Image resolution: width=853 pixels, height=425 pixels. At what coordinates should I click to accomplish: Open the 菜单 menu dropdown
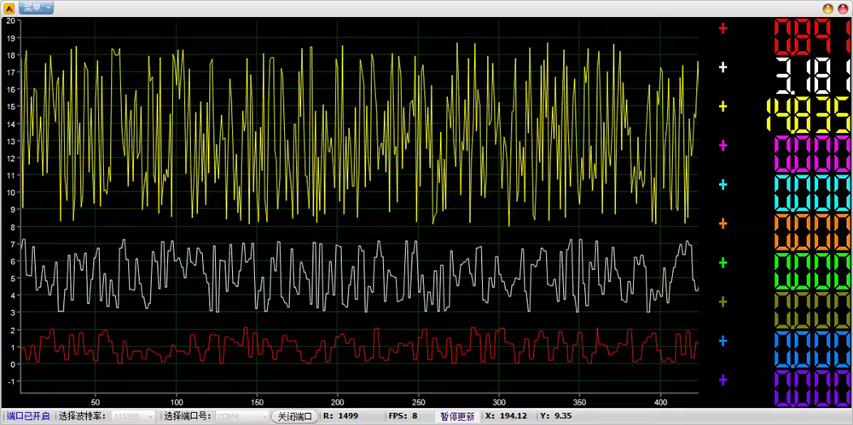[x=36, y=8]
